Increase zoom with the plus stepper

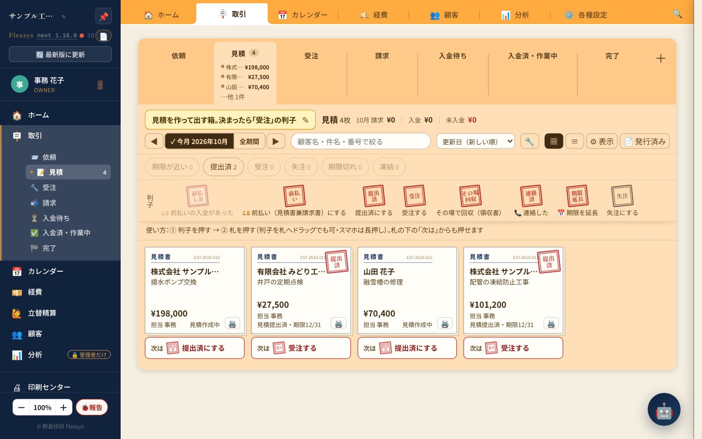(x=64, y=407)
